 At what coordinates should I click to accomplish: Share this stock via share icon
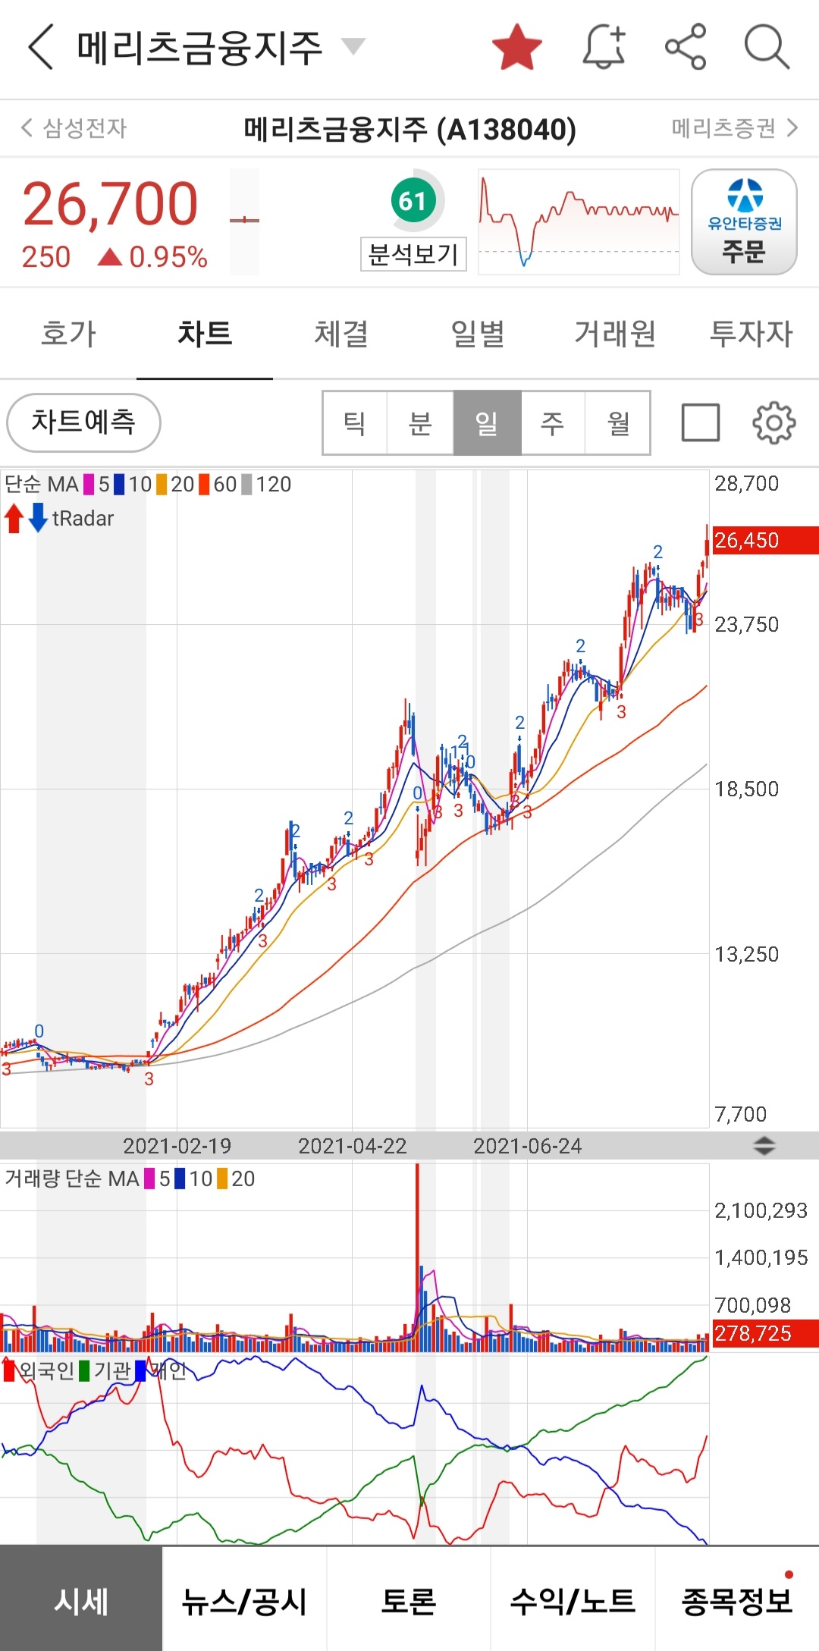pyautogui.click(x=686, y=47)
